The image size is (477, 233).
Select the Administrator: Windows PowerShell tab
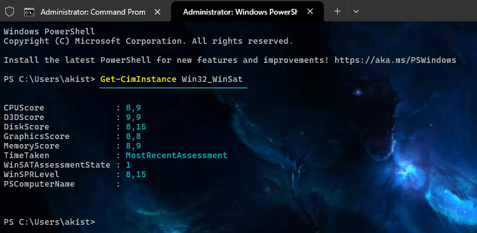click(x=247, y=11)
